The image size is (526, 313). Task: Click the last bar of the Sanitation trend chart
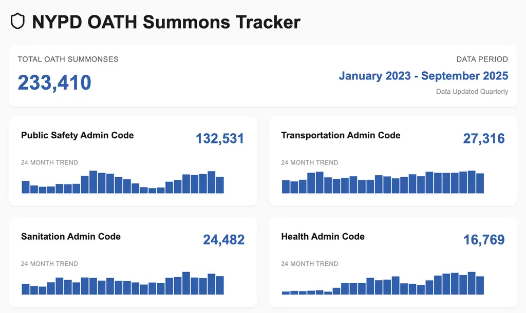tap(220, 285)
